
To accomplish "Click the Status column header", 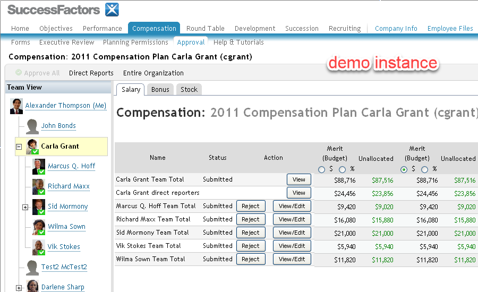I will [217, 158].
